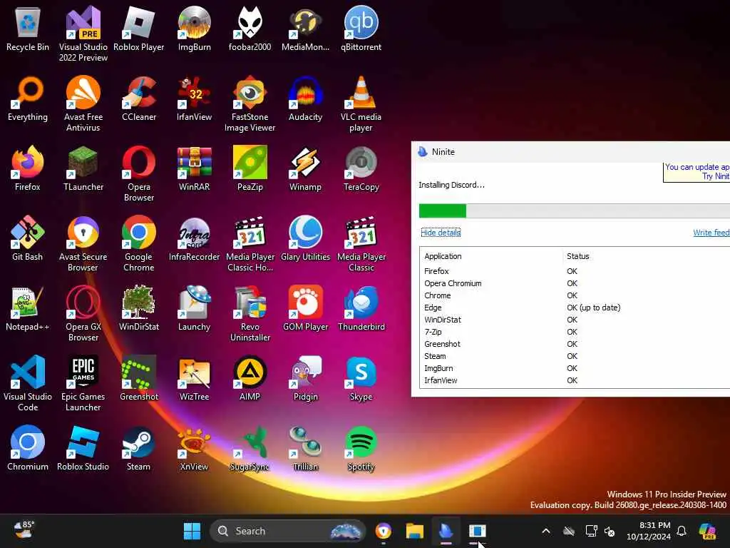Viewport: 730px width, 548px height.
Task: Click the CCleaner desktop shortcut
Action: click(139, 98)
